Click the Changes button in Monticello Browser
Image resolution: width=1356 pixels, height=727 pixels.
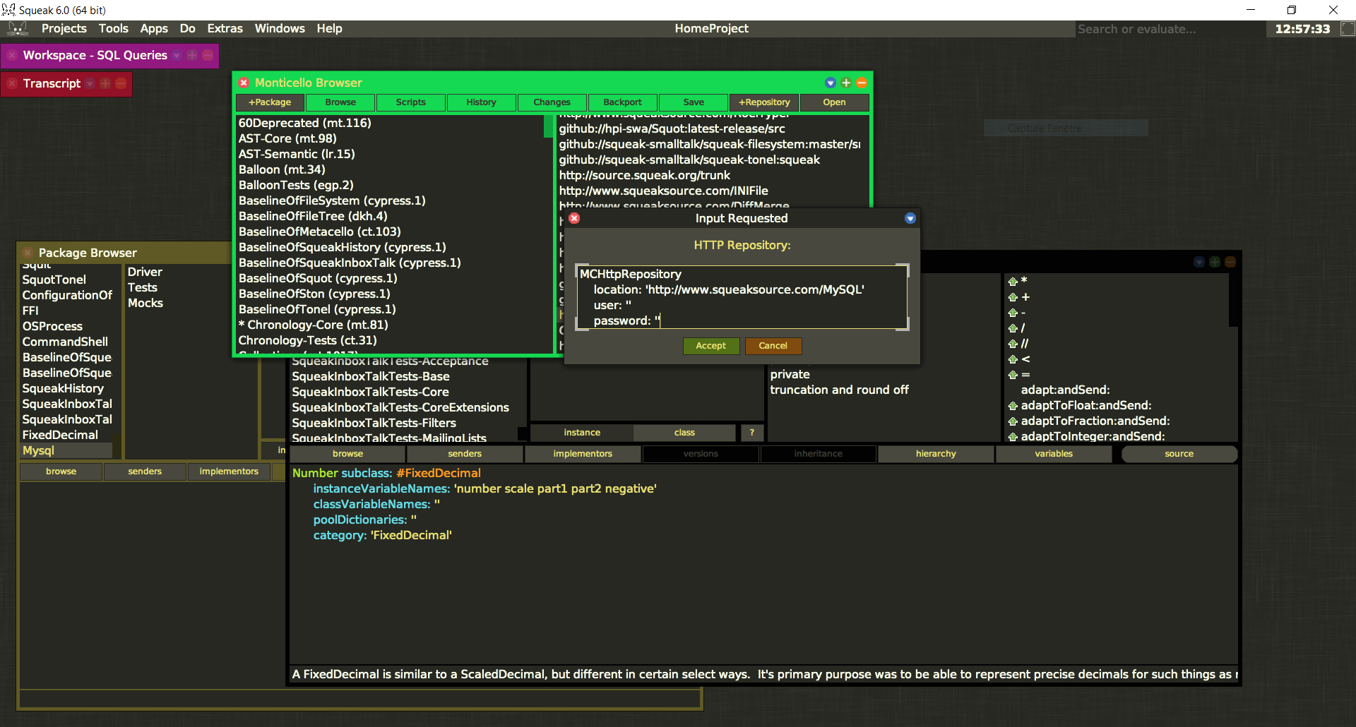[552, 102]
